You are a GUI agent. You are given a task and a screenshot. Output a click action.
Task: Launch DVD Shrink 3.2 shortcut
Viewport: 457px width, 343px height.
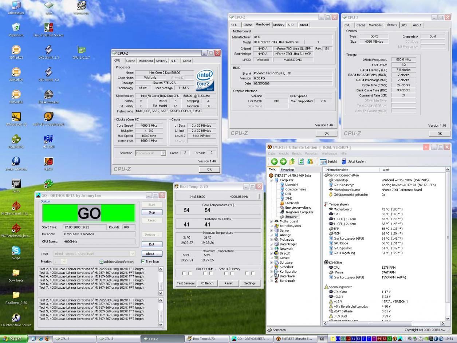tap(48, 74)
